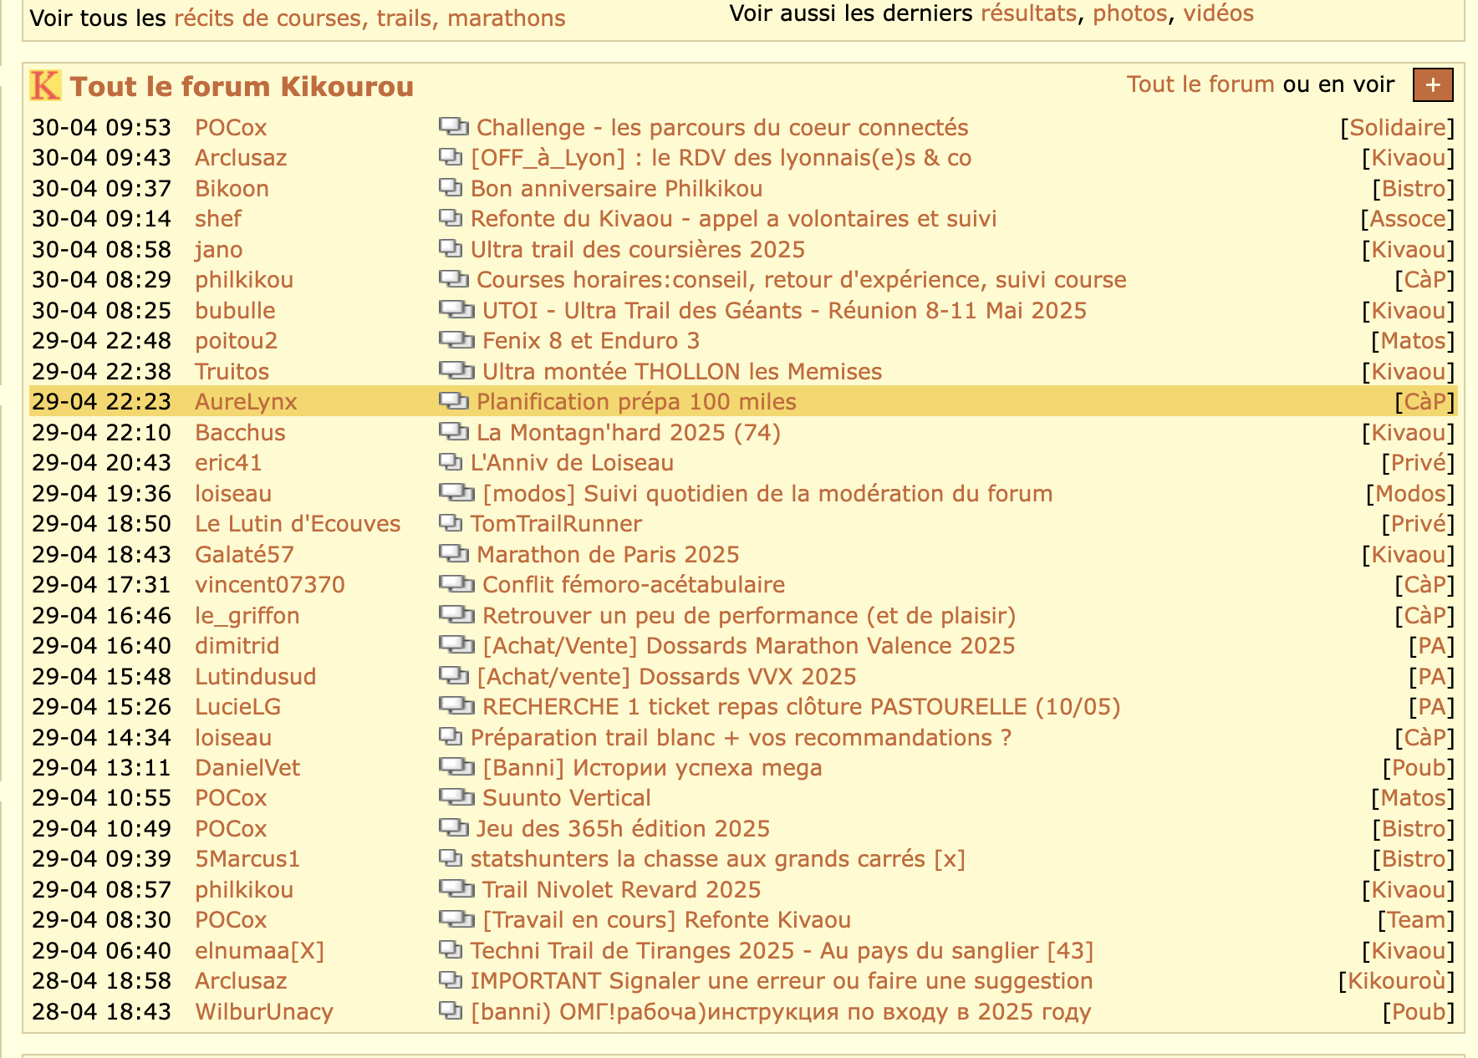Viewport: 1478px width, 1058px height.
Task: Open the Solidaire category tag
Action: pyautogui.click(x=1397, y=127)
